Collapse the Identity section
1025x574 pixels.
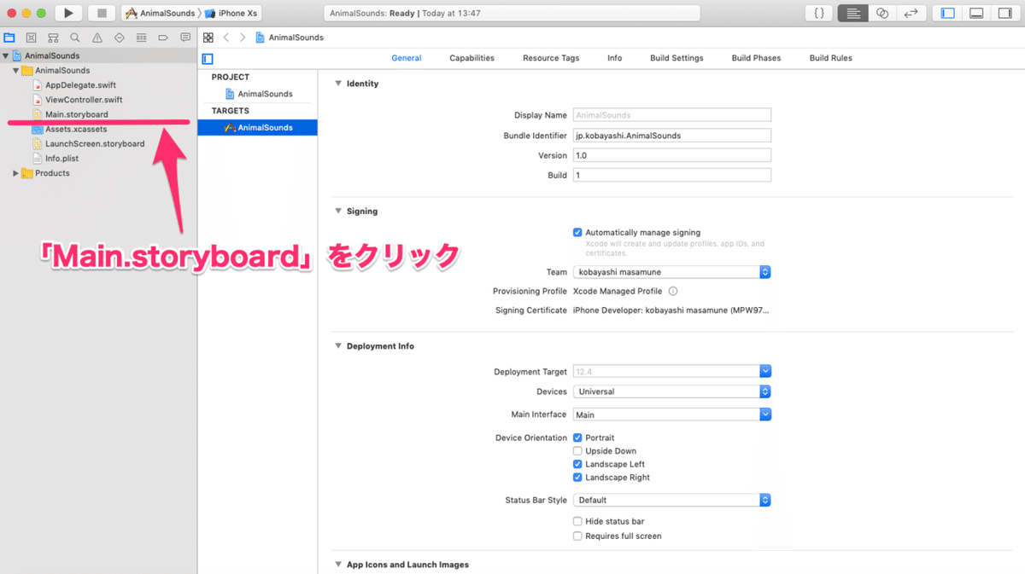click(338, 84)
